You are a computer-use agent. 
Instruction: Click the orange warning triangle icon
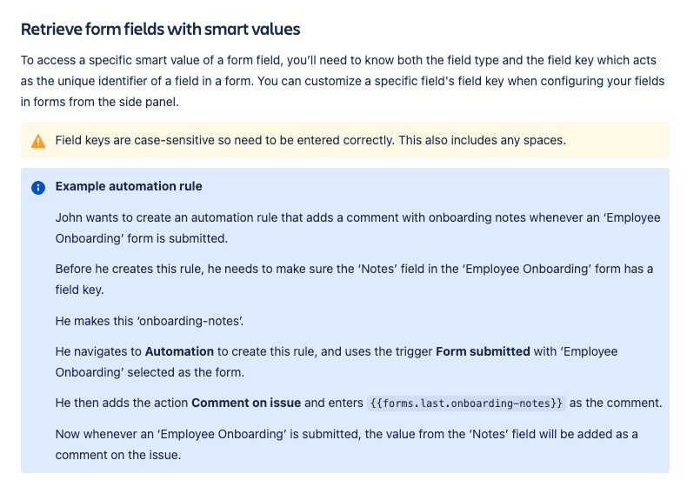[x=38, y=141]
